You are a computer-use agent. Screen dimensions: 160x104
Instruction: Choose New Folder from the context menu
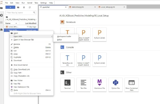click(x=32, y=81)
